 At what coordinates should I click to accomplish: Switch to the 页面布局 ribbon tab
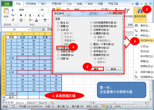57,4
